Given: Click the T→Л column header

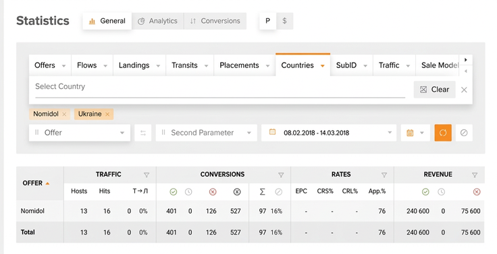Looking at the screenshot, I should click(x=140, y=191).
